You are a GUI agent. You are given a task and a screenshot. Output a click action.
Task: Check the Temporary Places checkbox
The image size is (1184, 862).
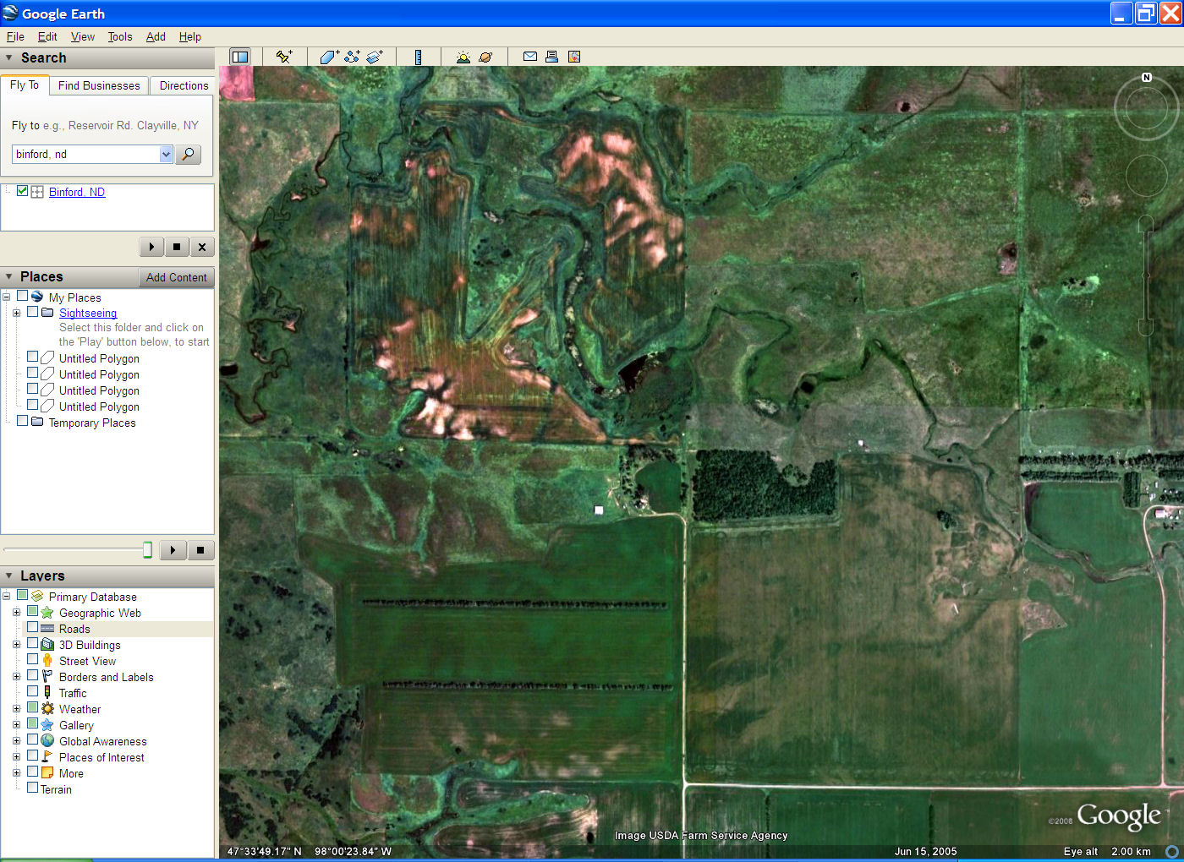(23, 421)
